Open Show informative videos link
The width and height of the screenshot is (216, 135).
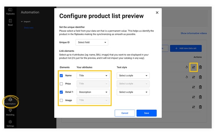click(x=194, y=33)
